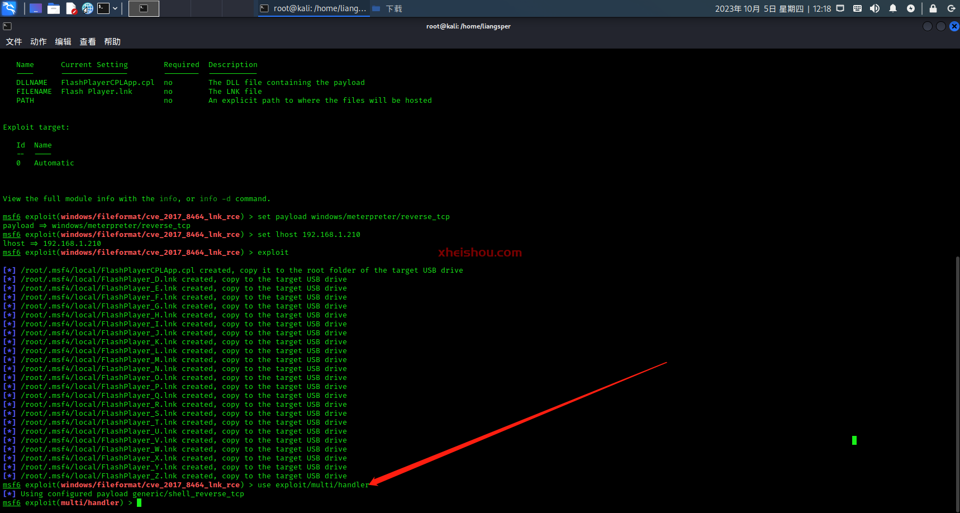Click 'View the full module info' line
960x513 pixels.
136,199
